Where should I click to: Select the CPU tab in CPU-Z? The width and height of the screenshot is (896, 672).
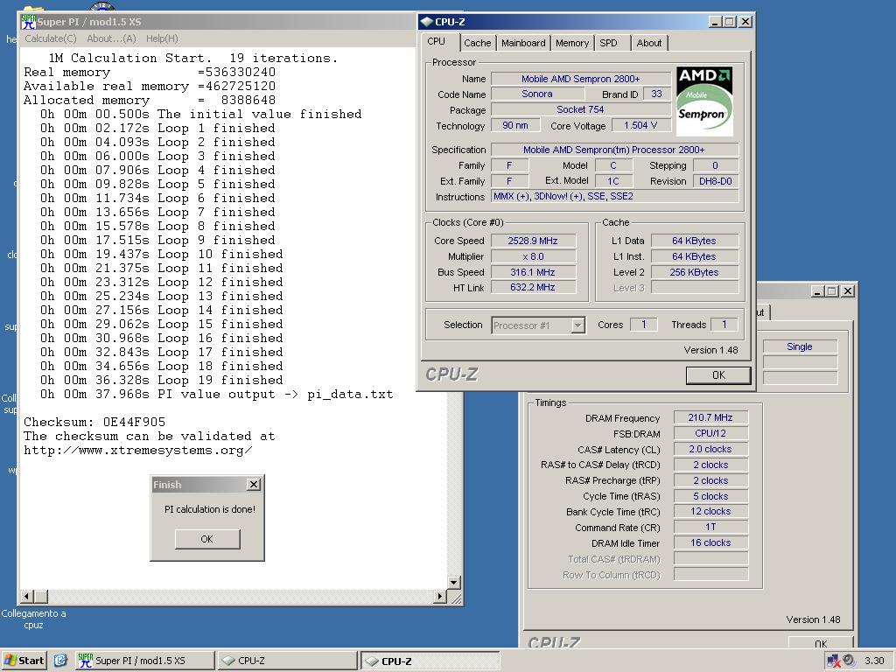click(436, 42)
